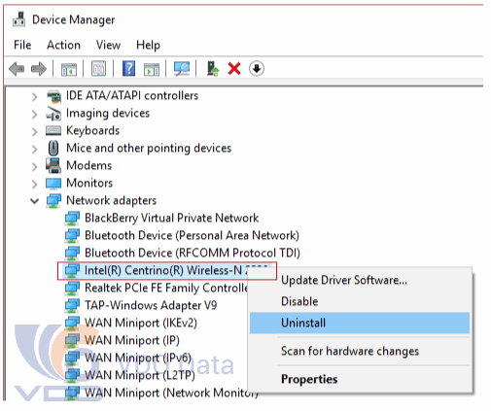Screen dimensions: 491x411
Task: Open the Action menu
Action: [x=63, y=45]
